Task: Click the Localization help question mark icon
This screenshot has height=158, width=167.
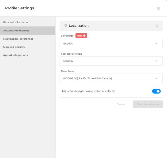Action: (x=157, y=25)
